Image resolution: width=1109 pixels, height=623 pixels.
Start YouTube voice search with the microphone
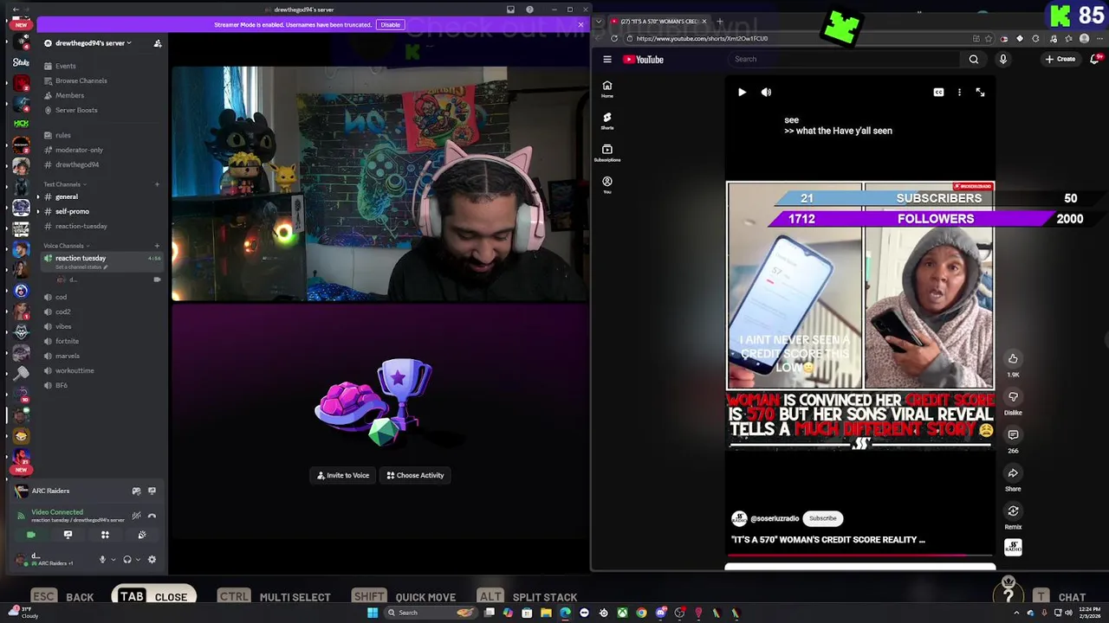1003,59
